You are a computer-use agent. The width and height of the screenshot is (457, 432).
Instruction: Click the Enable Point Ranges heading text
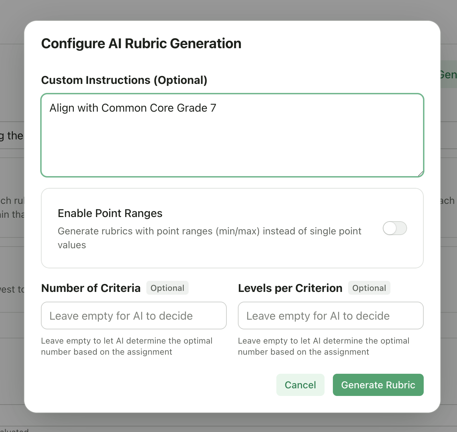click(x=110, y=213)
